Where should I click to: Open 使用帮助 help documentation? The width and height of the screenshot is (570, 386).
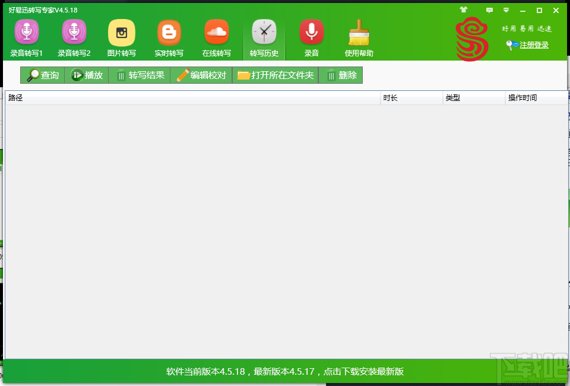(359, 37)
